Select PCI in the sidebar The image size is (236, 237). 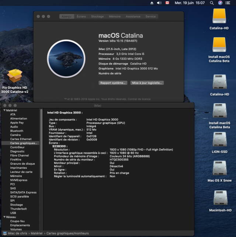13,184
